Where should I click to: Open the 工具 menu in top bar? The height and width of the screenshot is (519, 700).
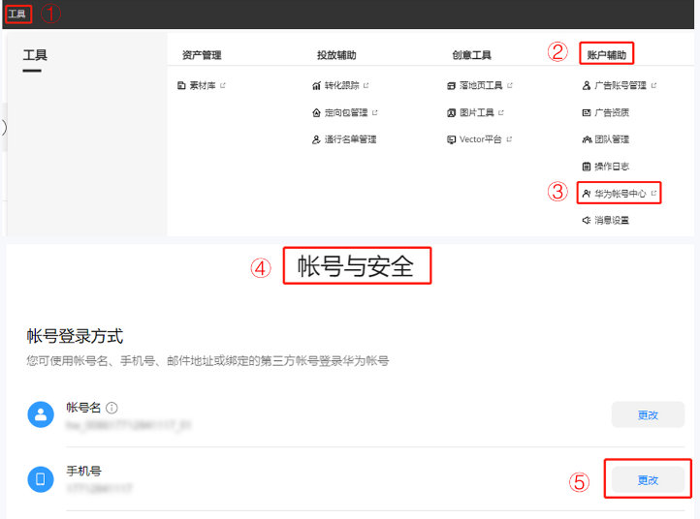point(17,14)
